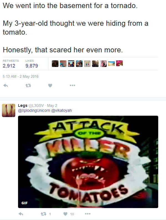Reply to Legs' GIF tweet

[x=21, y=214]
